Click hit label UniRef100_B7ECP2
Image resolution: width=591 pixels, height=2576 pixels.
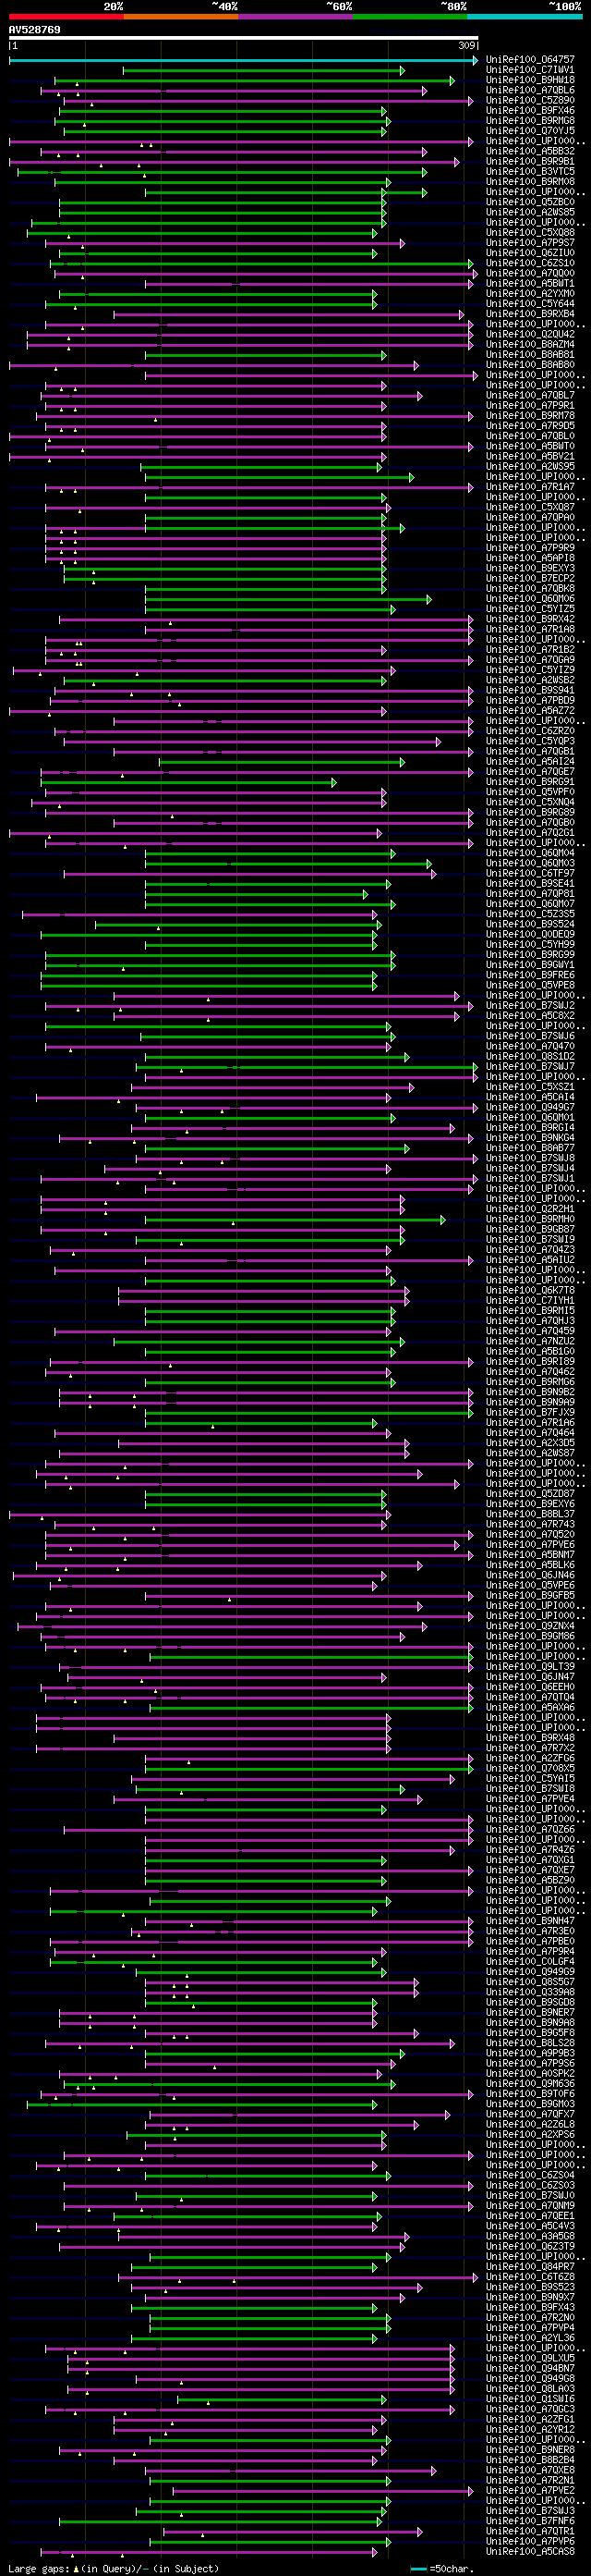click(x=530, y=579)
